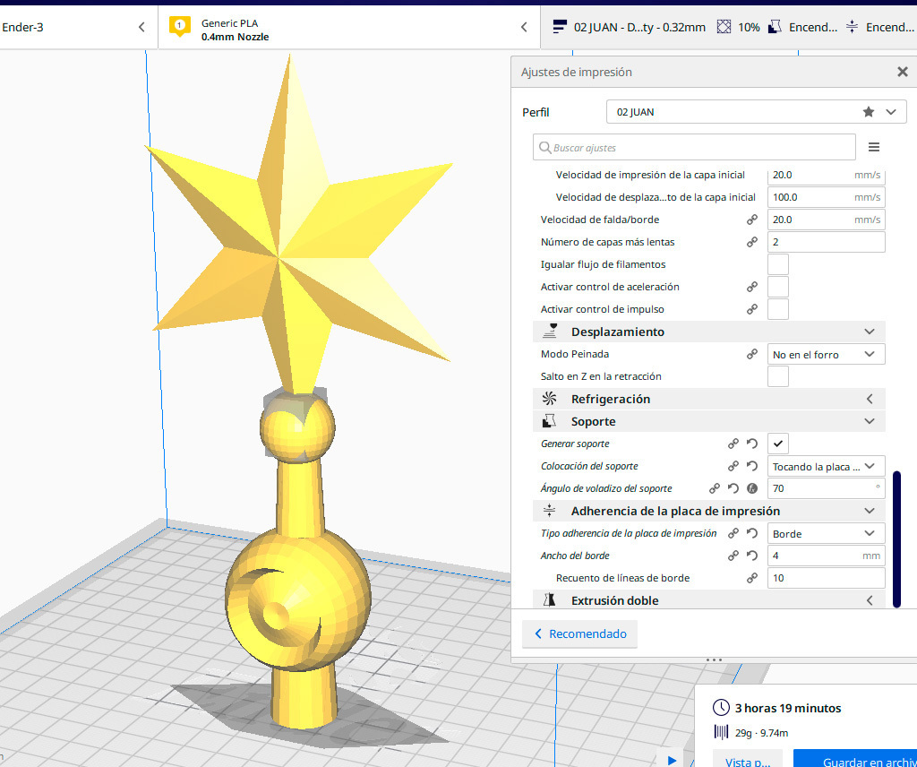
Task: Revert the Ancho del borde value
Action: pyautogui.click(x=752, y=556)
